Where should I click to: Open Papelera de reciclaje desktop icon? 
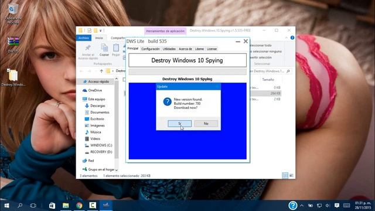coord(13,13)
